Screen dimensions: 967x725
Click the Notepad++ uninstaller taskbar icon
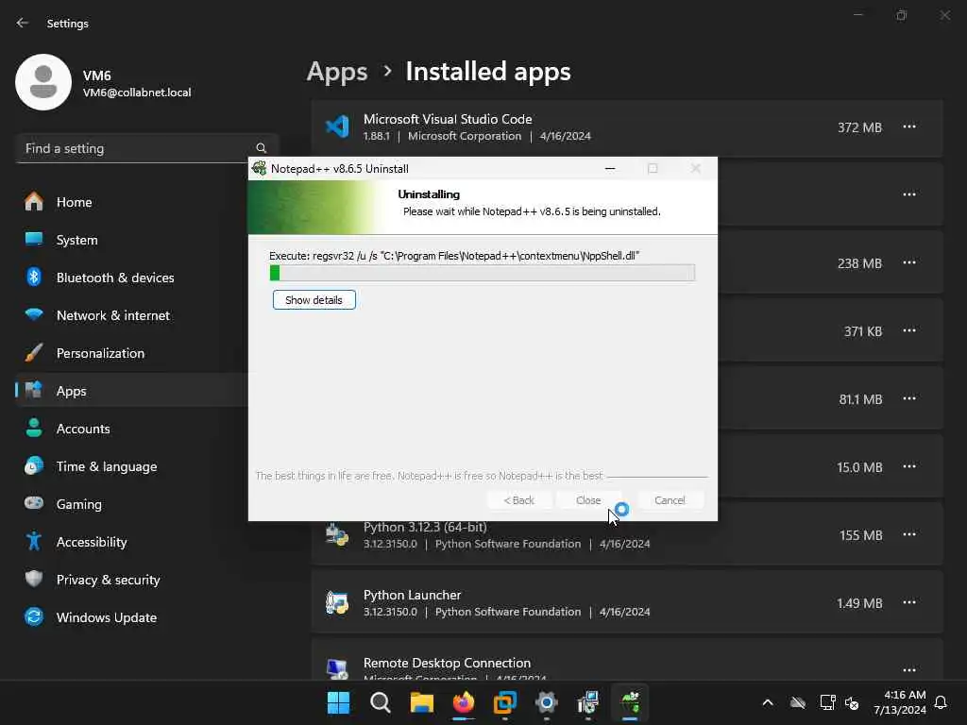coord(630,702)
